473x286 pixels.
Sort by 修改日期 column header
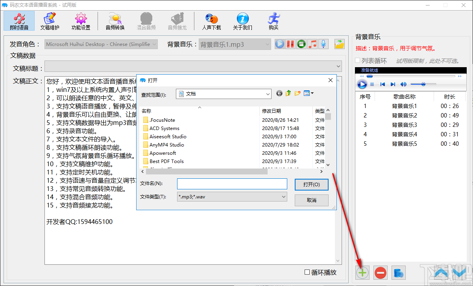(x=286, y=111)
